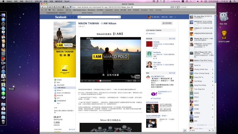Open a new tab with plus button
The image size is (238, 134).
pos(215,13)
